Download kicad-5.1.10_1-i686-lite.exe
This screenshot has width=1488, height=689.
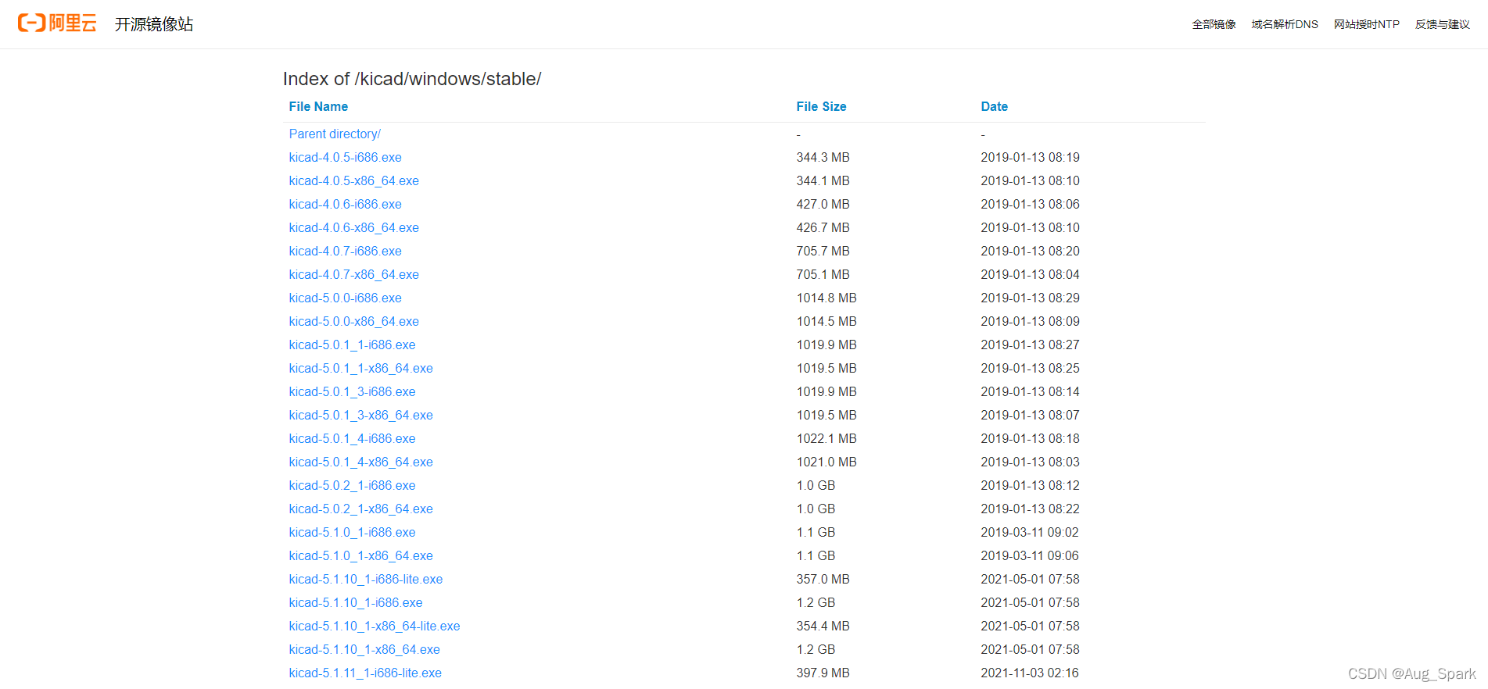[365, 579]
